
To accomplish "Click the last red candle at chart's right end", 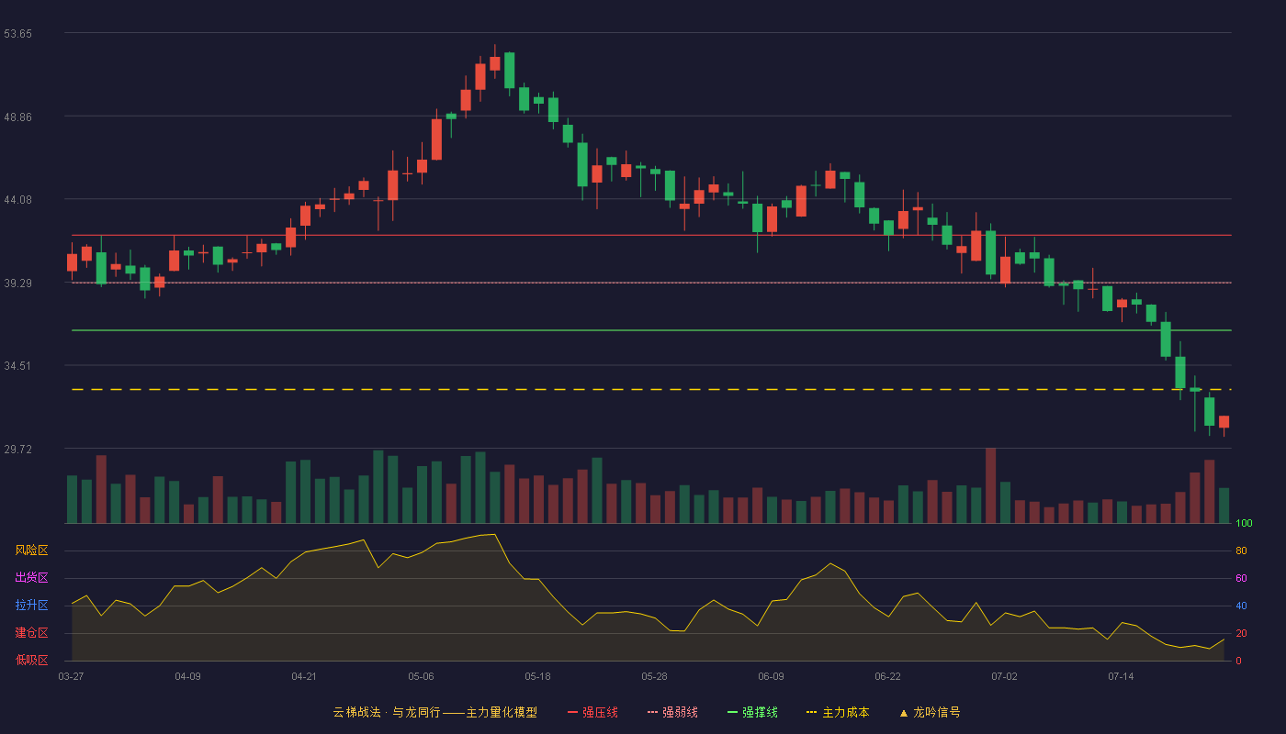I will click(x=1224, y=422).
